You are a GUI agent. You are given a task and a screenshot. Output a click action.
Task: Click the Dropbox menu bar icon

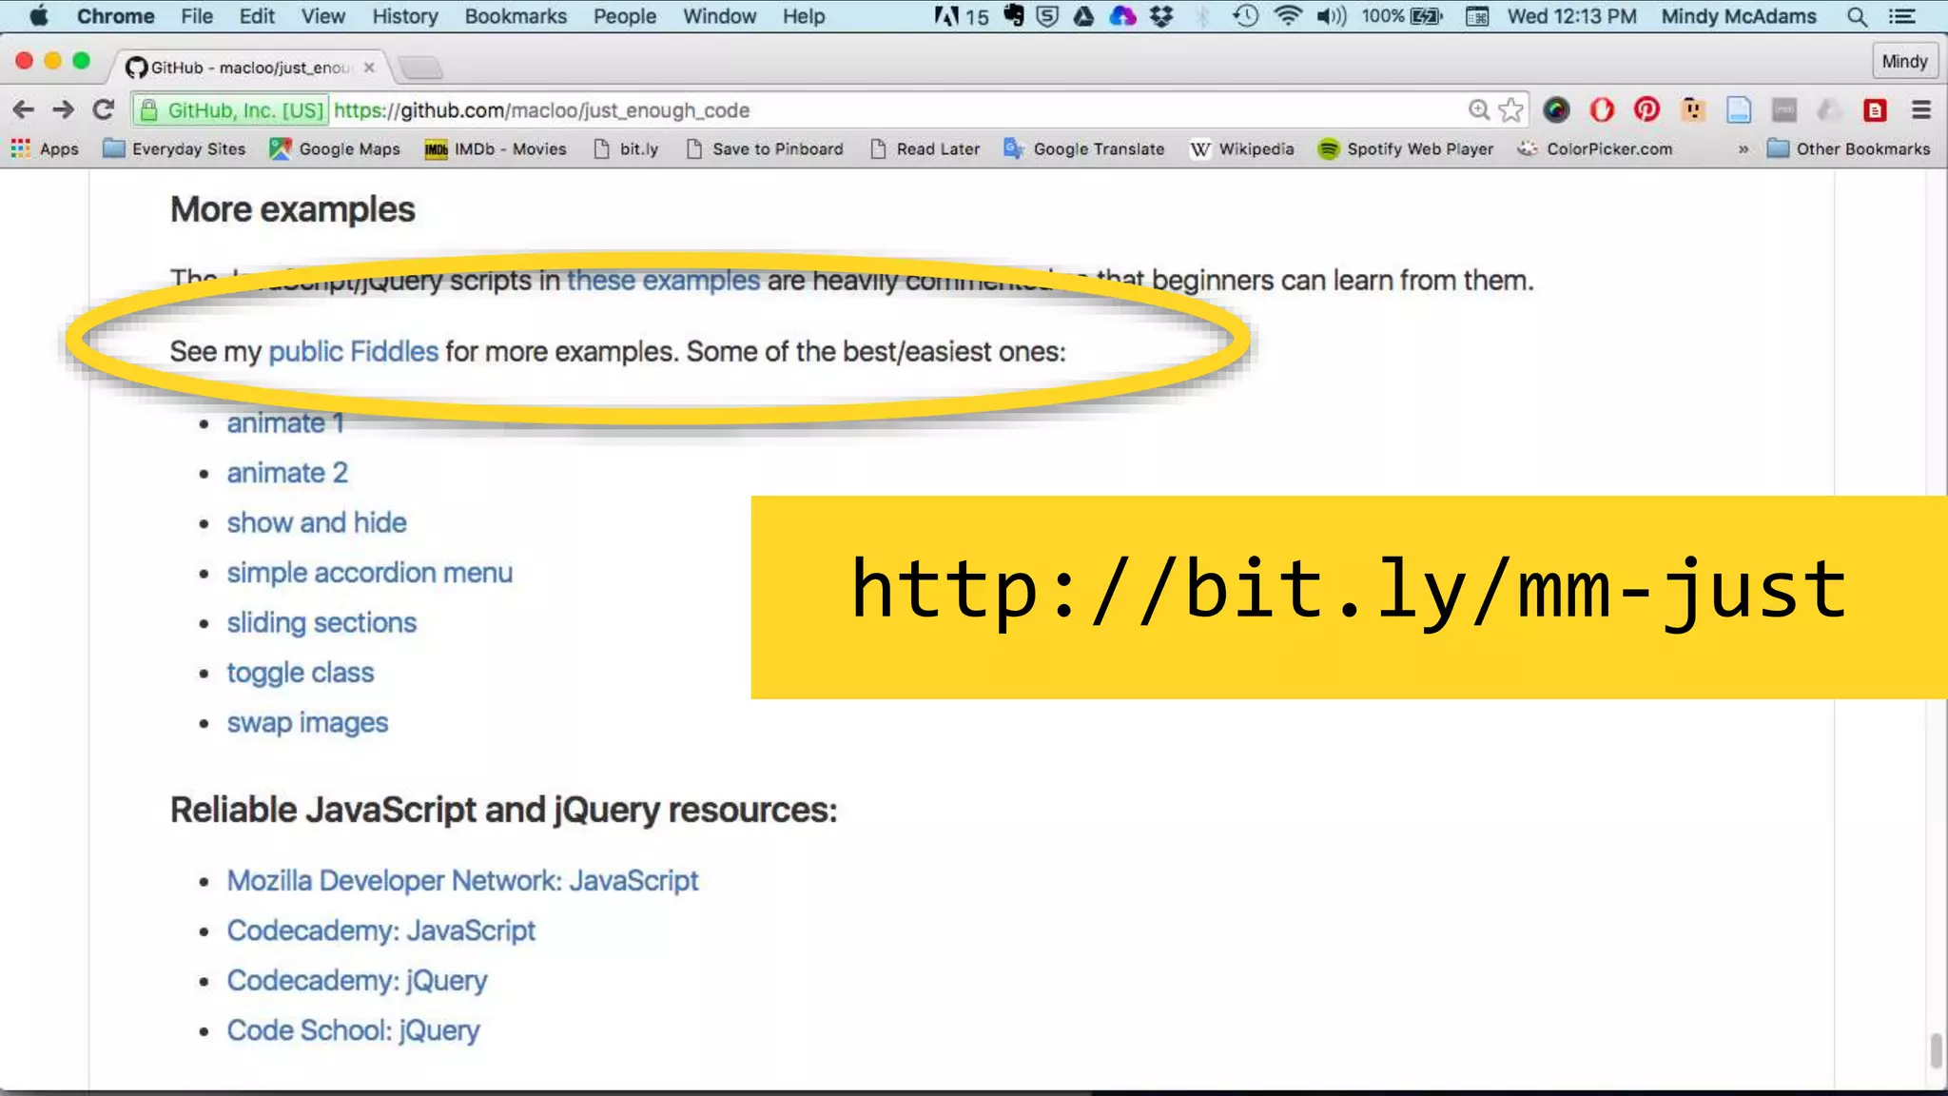coord(1161,16)
